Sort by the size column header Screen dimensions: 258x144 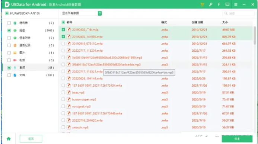[225, 22]
